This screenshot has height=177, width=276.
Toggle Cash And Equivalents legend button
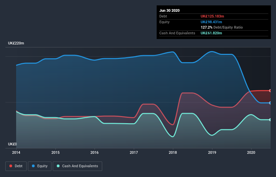77,166
